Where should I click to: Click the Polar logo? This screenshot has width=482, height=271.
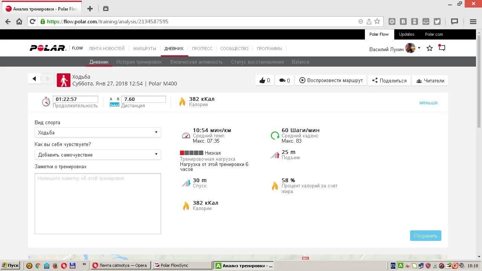click(48, 48)
